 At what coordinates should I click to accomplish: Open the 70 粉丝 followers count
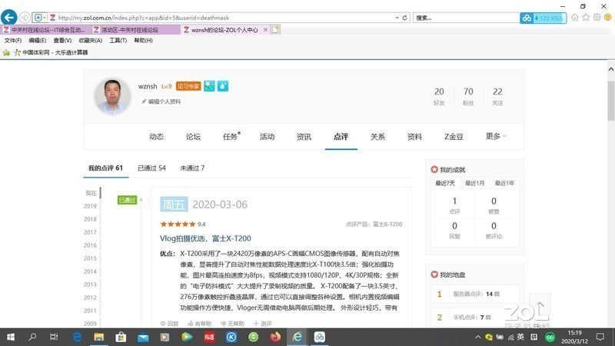pyautogui.click(x=468, y=96)
